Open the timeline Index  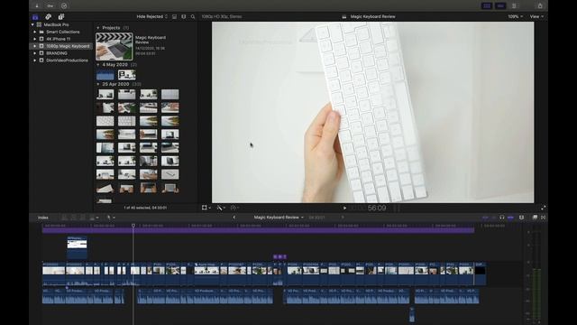click(43, 218)
